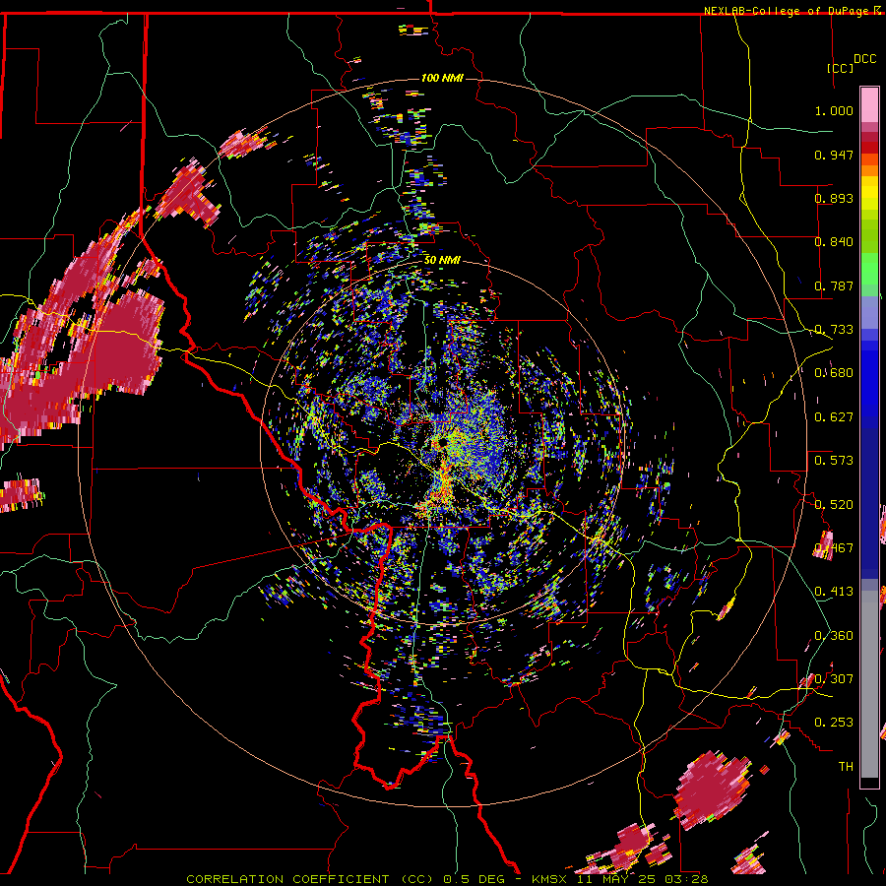This screenshot has width=886, height=886.
Task: Click the 1.000 scale value
Action: 834,110
